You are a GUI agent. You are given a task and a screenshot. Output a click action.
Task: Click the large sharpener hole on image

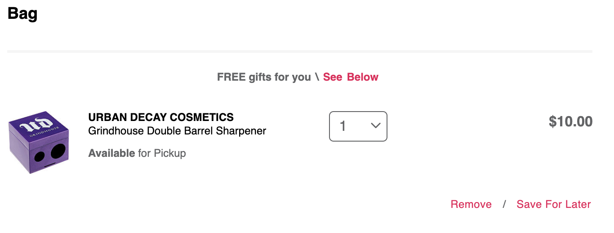58,151
